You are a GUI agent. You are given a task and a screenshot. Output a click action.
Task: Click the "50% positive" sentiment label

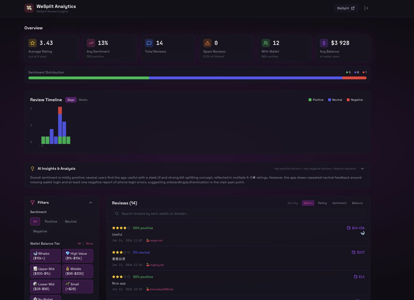(x=143, y=228)
